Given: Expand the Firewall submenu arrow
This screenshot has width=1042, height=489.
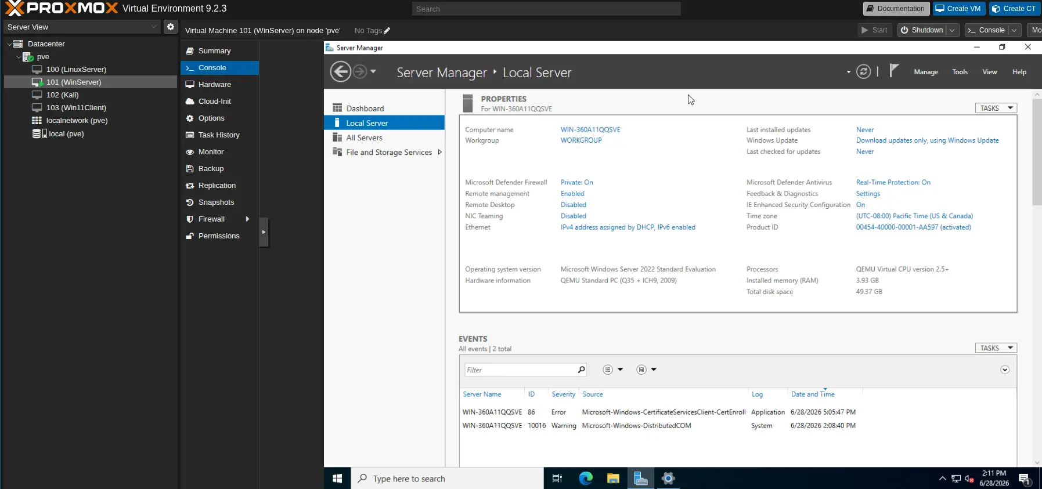Looking at the screenshot, I should pos(247,219).
